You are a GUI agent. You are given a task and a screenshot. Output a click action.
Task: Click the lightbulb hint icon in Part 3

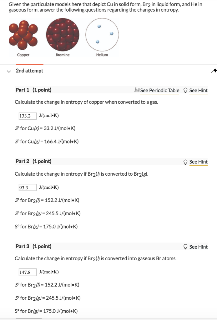pos(185,247)
